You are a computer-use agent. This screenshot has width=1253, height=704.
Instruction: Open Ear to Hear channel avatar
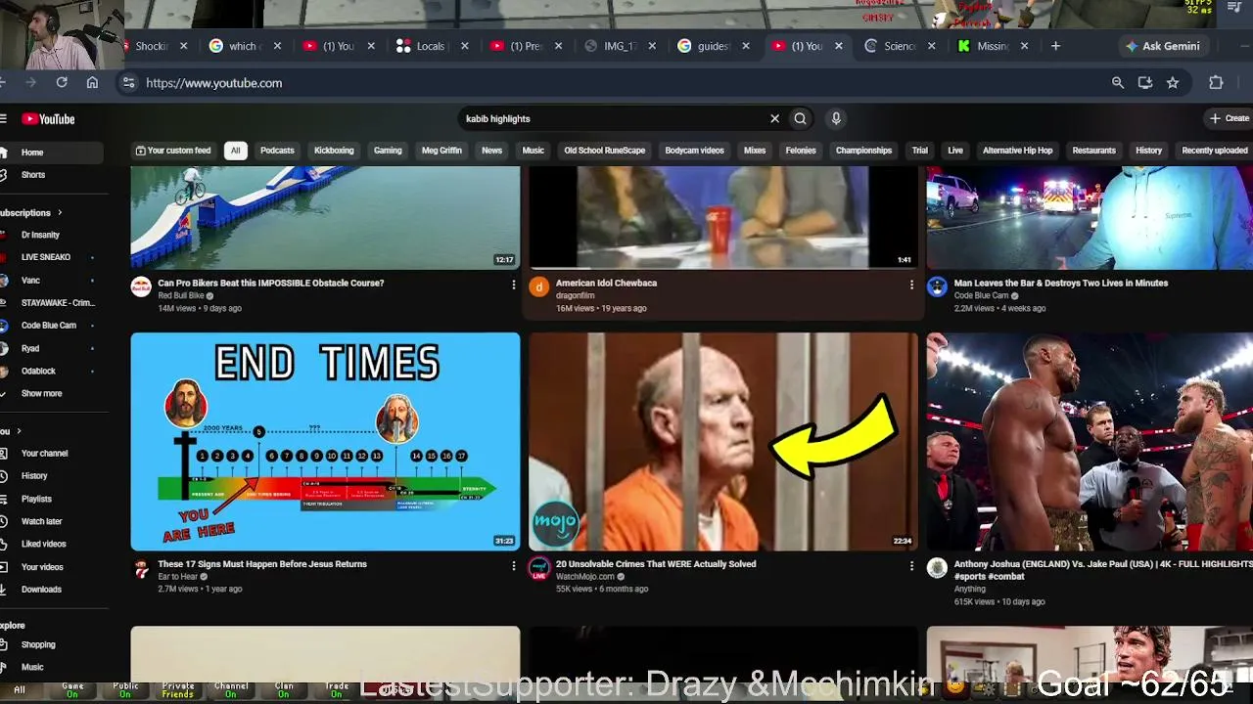(142, 568)
